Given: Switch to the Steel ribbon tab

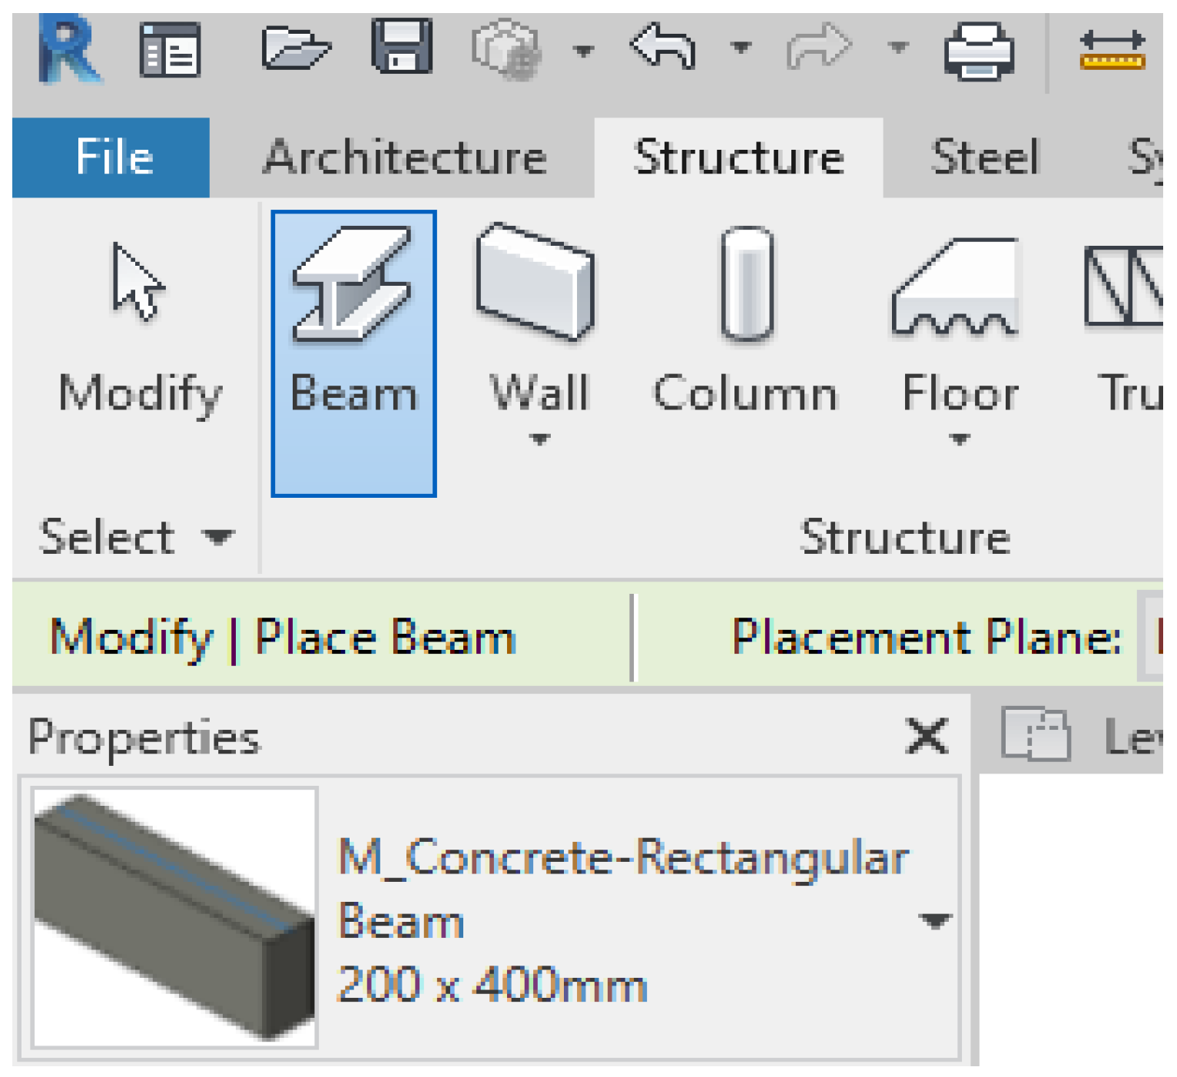Looking at the screenshot, I should [x=985, y=157].
